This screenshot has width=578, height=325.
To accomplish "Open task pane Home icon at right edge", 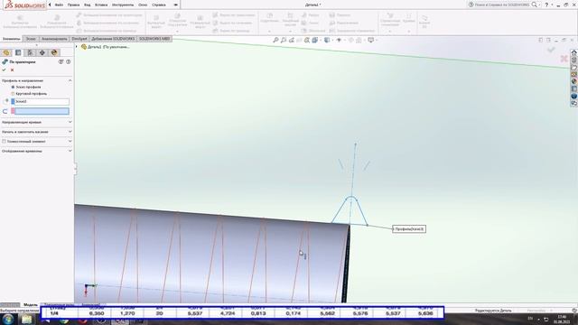I will pos(574,52).
